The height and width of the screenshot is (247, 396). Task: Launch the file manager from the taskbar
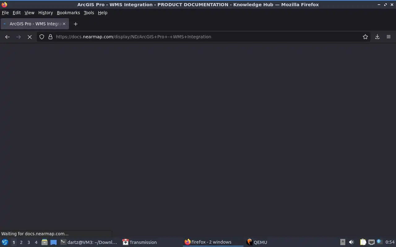(x=45, y=242)
